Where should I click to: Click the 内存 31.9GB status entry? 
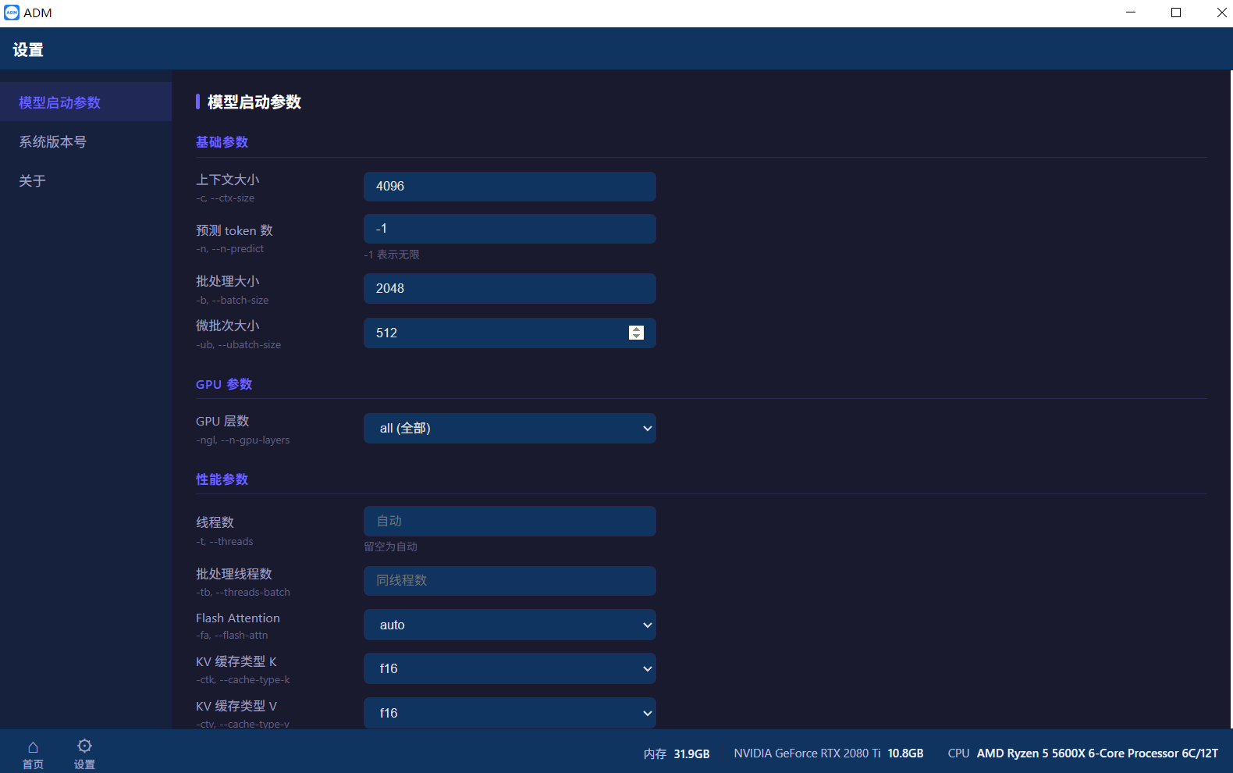pos(677,753)
